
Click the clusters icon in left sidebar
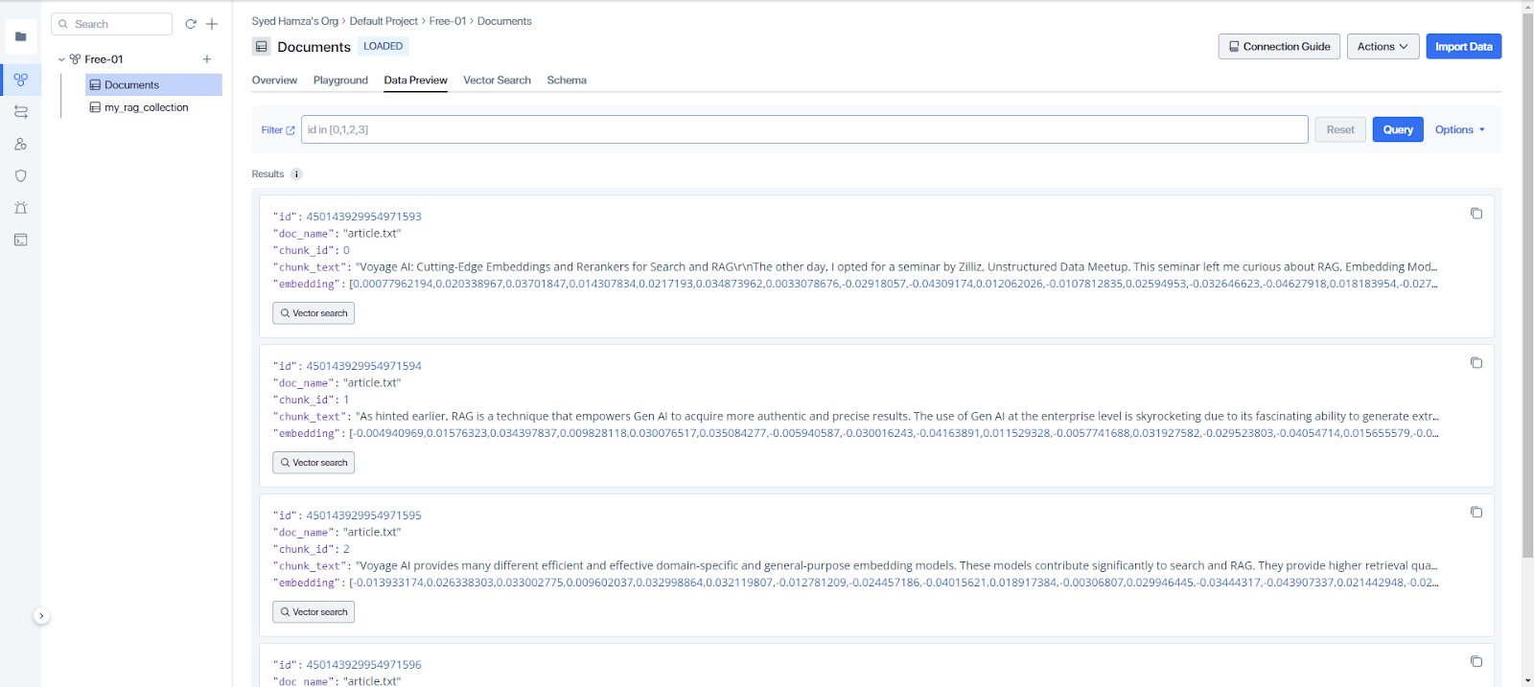point(20,80)
